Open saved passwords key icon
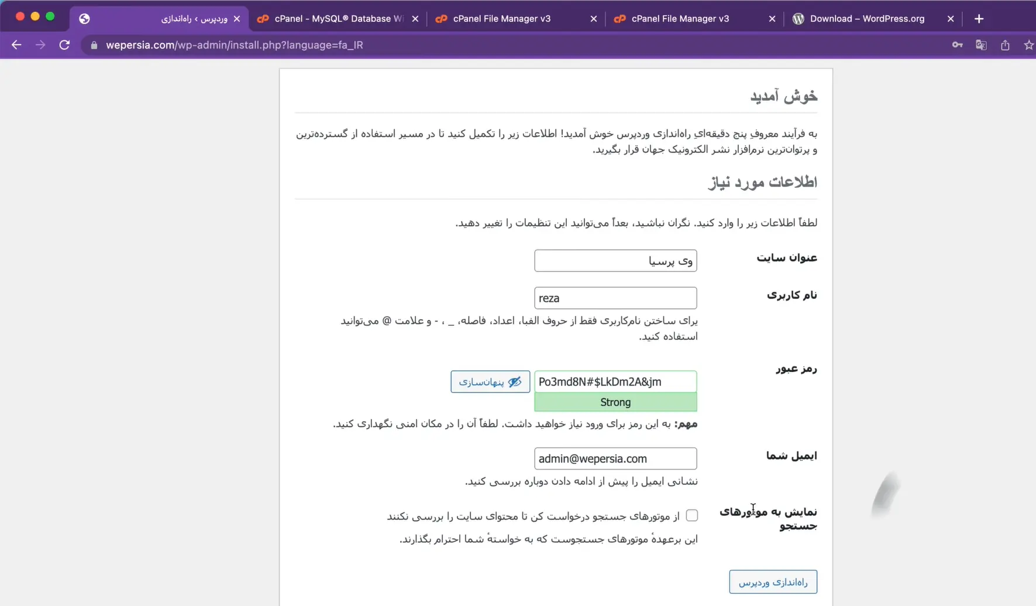Screen dimensions: 1036x606 [957, 45]
